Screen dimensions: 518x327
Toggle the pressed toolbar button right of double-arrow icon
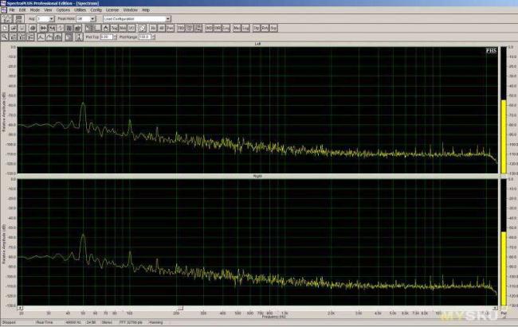coord(52,29)
